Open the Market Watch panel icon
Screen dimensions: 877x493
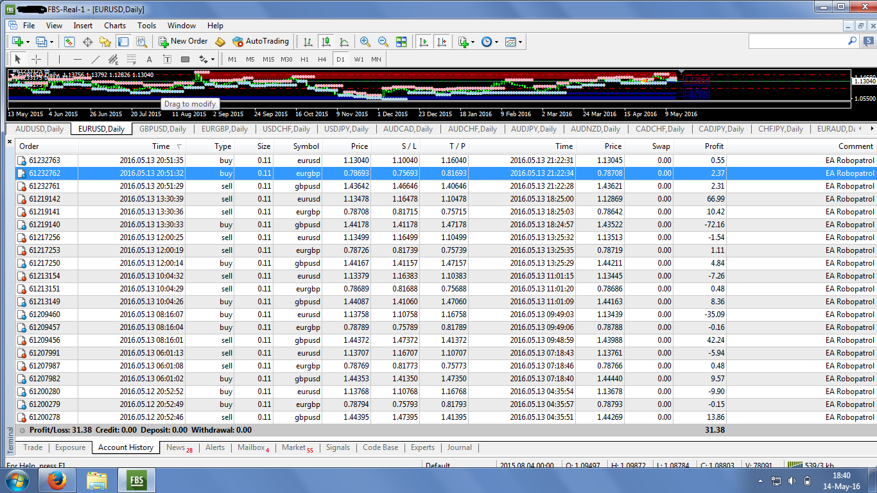click(x=69, y=42)
